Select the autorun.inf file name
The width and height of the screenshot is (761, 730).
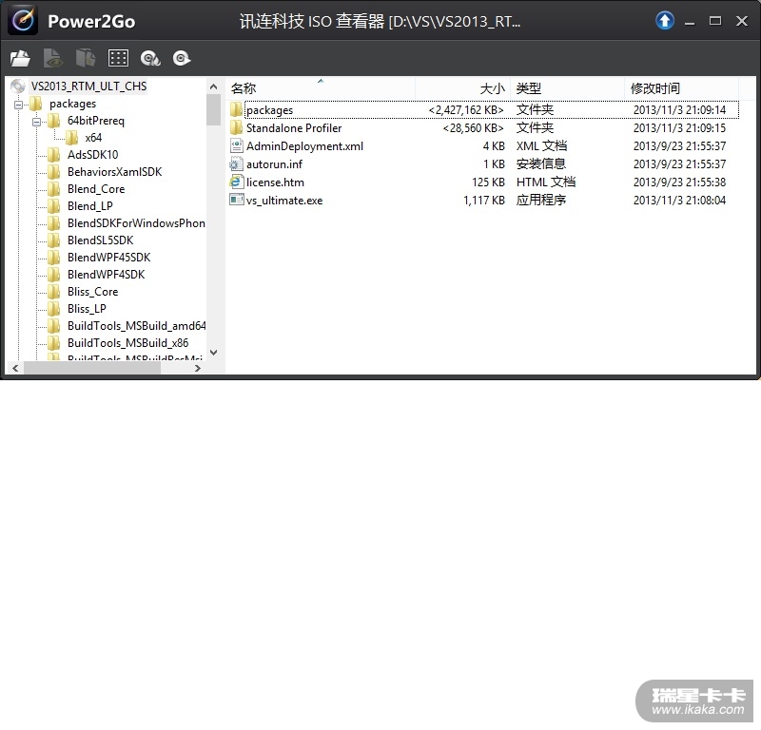coord(274,164)
